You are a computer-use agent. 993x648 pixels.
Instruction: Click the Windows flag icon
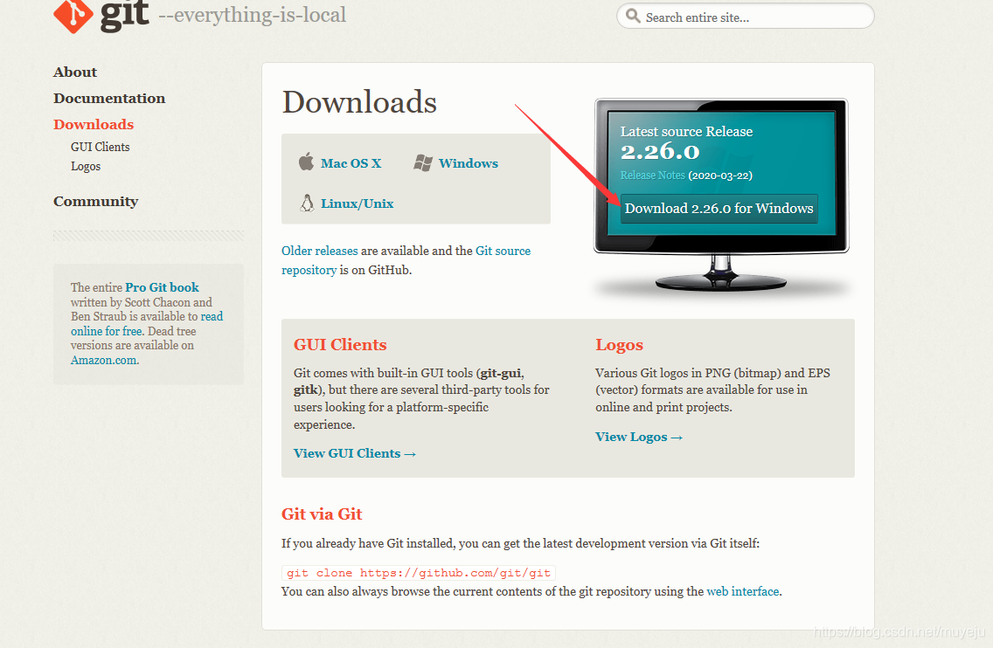tap(423, 163)
